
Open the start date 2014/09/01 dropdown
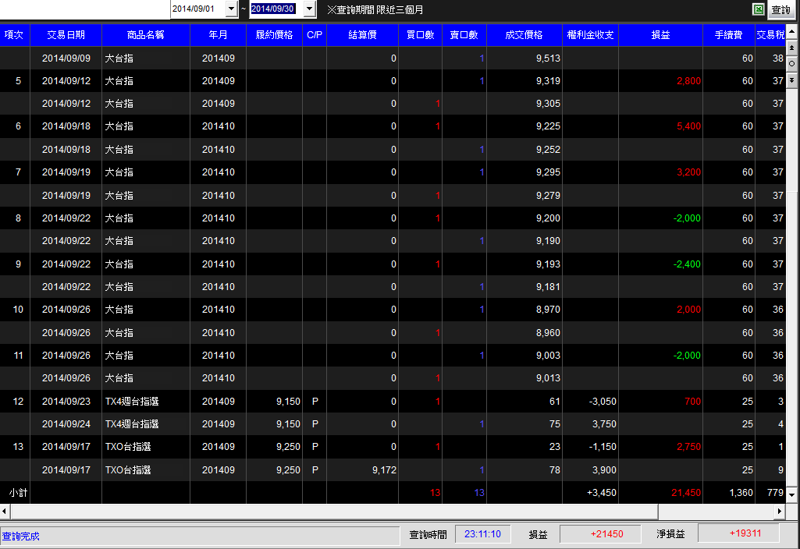pyautogui.click(x=231, y=9)
